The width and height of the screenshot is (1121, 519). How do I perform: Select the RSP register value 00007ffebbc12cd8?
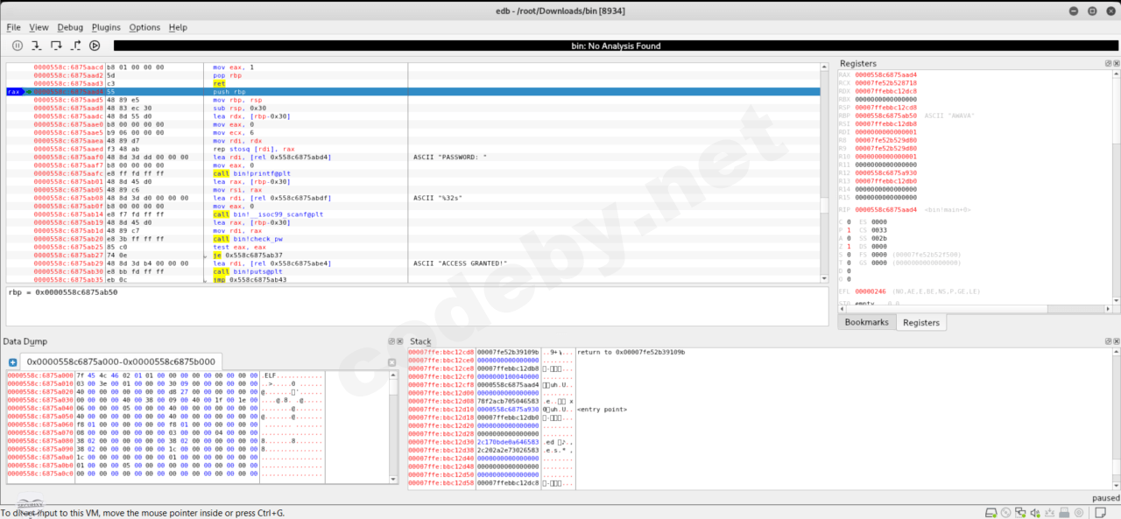coord(885,108)
